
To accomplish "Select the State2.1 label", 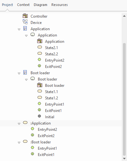I will coord(51,48).
